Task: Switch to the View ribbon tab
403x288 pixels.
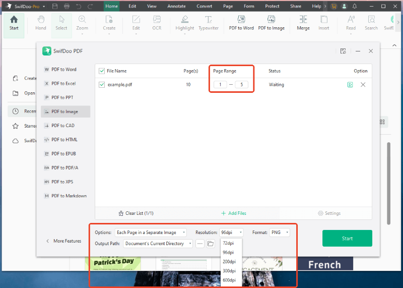Action: click(152, 6)
